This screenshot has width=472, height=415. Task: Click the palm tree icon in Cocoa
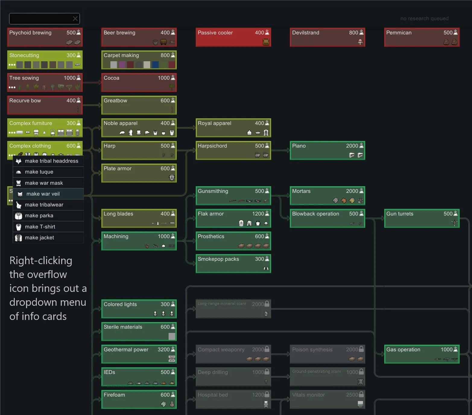click(x=172, y=87)
